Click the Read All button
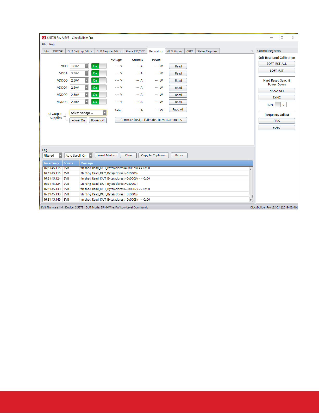This screenshot has width=319, height=413. point(178,109)
